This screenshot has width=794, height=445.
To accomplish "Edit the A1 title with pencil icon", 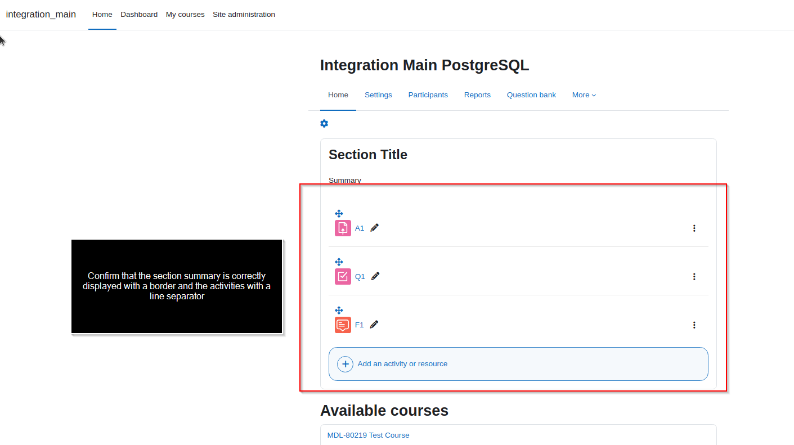I will [375, 228].
